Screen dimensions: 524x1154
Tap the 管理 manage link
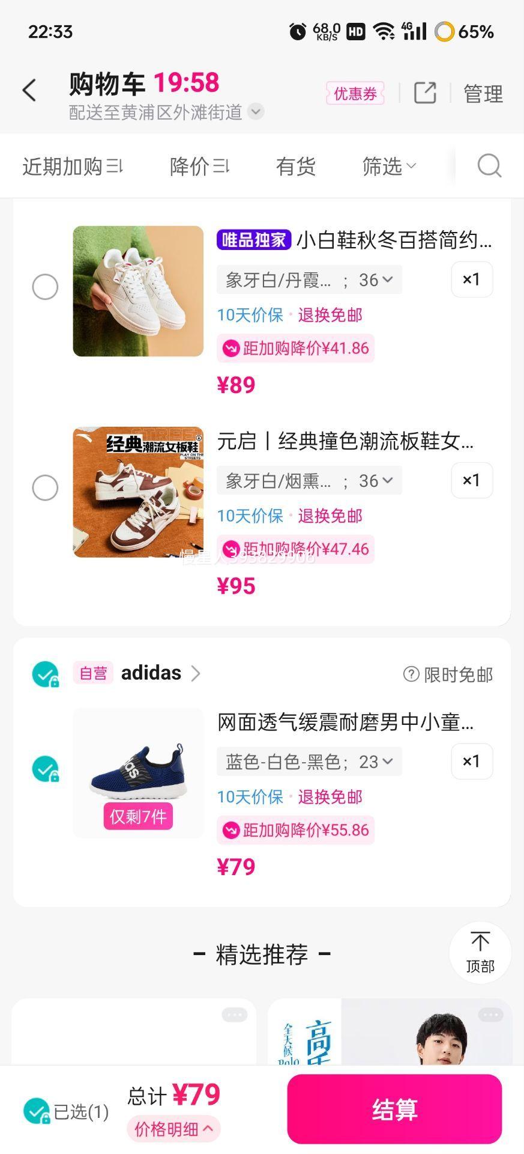(x=483, y=94)
